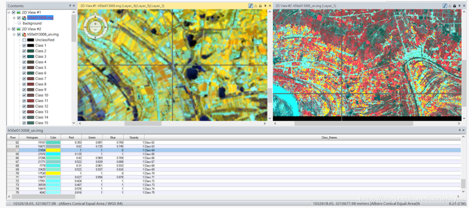The height and width of the screenshot is (208, 469).
Task: Select the Background item in Contents
Action: (32, 23)
